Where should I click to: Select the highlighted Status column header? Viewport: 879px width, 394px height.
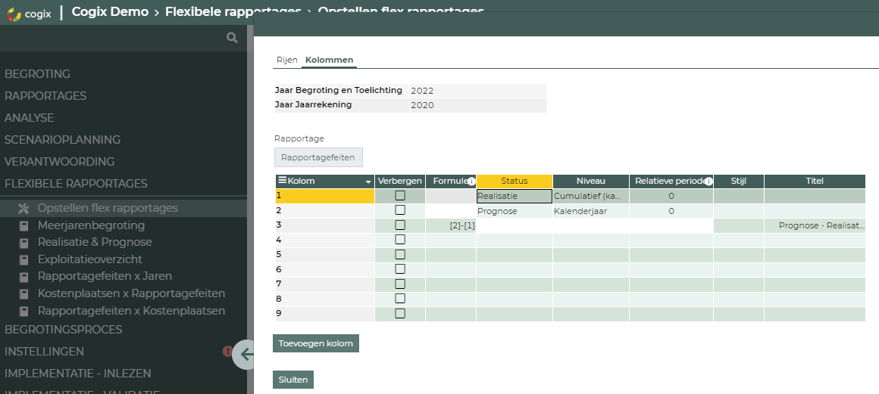pos(514,181)
